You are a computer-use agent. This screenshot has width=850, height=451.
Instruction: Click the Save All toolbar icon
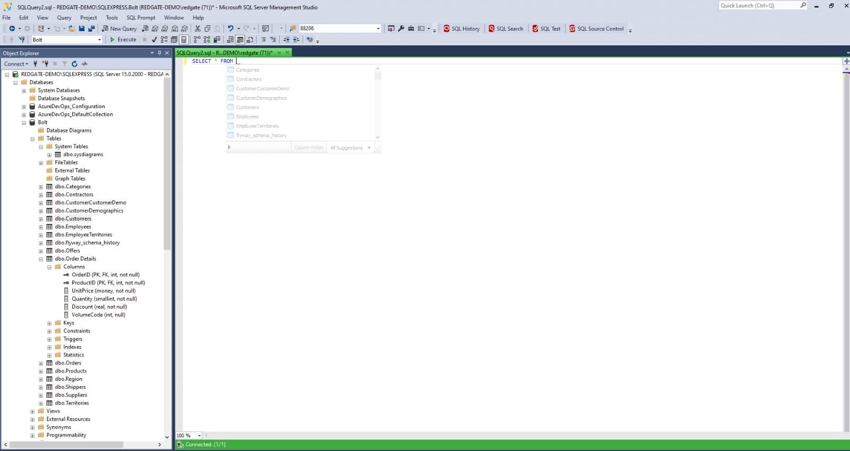(x=91, y=28)
